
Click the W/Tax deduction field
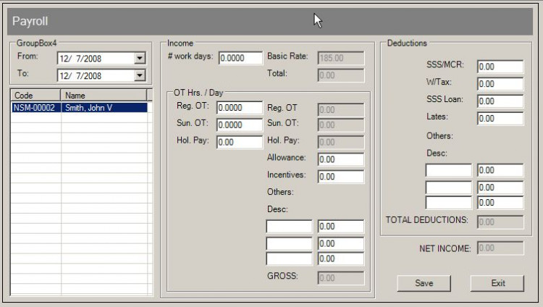(500, 84)
